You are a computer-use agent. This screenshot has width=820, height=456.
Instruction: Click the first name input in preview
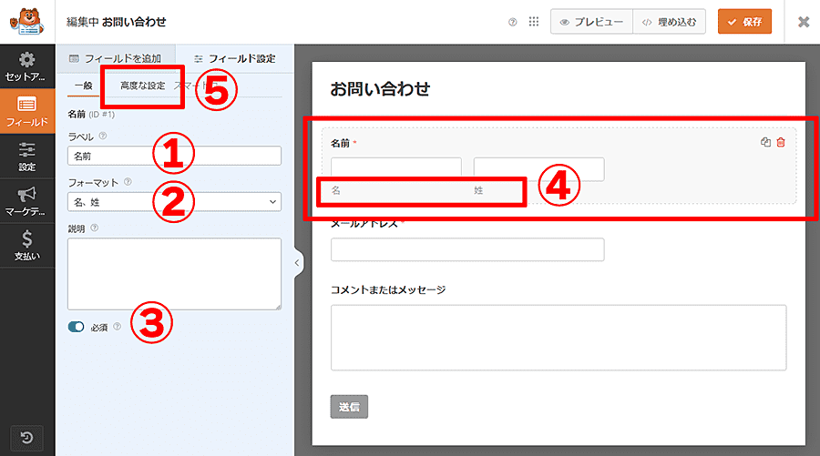[x=396, y=168]
